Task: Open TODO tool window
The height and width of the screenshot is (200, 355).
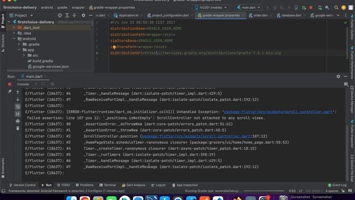Action: point(63,185)
